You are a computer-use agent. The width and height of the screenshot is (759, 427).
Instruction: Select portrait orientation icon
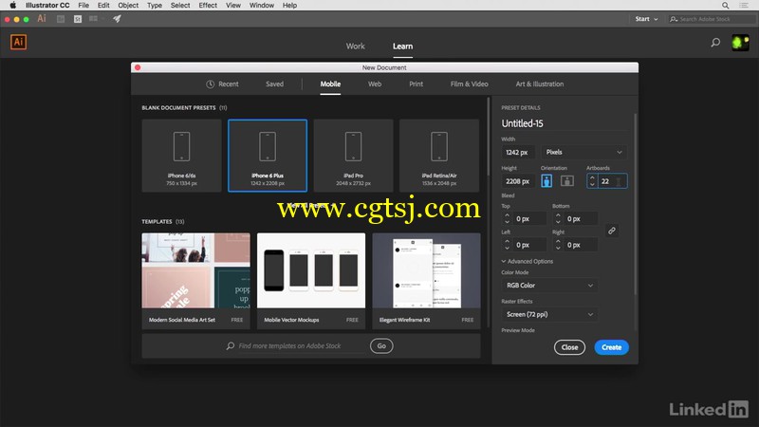tap(546, 181)
